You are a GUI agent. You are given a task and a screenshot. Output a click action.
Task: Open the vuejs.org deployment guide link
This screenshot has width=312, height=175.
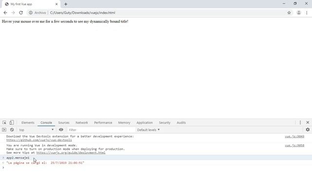coord(71,153)
